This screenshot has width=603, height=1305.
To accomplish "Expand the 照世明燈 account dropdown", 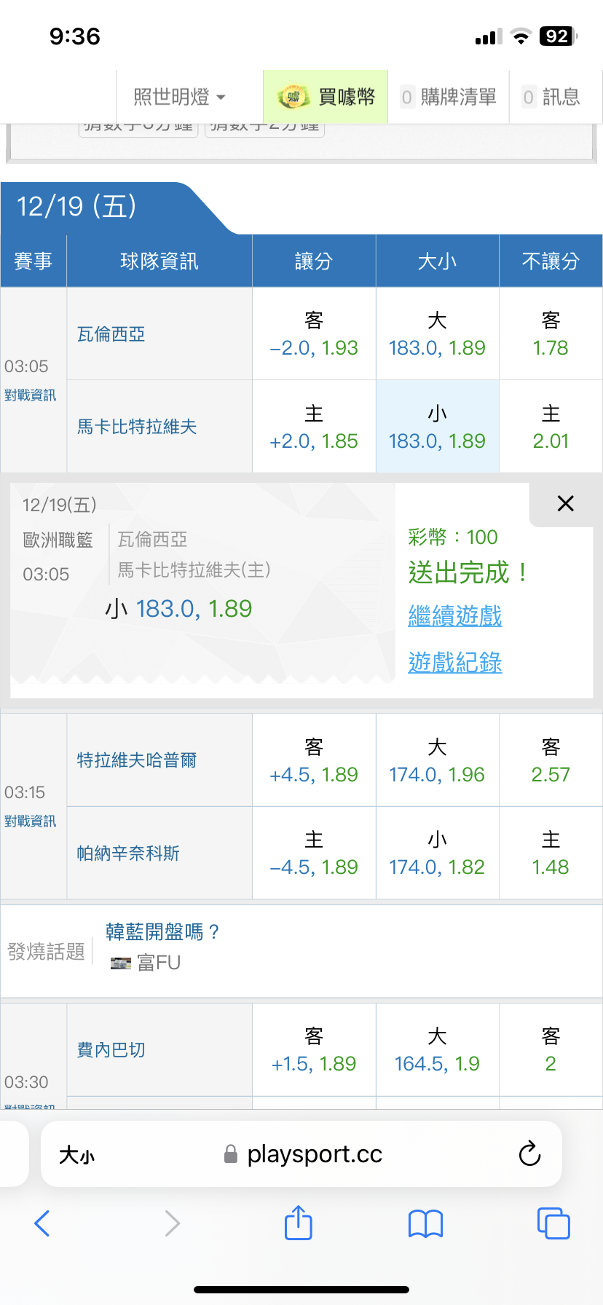I will coord(179,97).
